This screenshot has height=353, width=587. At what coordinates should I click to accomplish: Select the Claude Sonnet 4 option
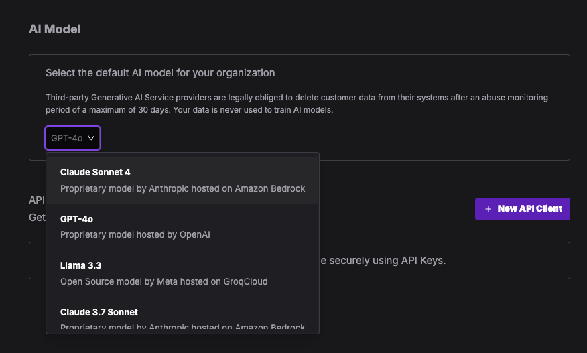pos(182,180)
